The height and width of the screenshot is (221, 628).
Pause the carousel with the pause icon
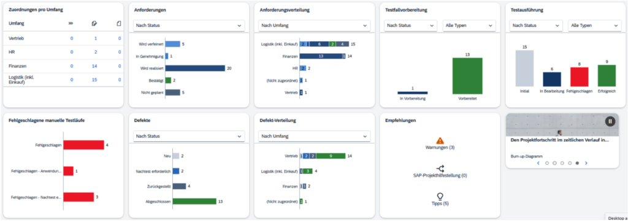610,121
